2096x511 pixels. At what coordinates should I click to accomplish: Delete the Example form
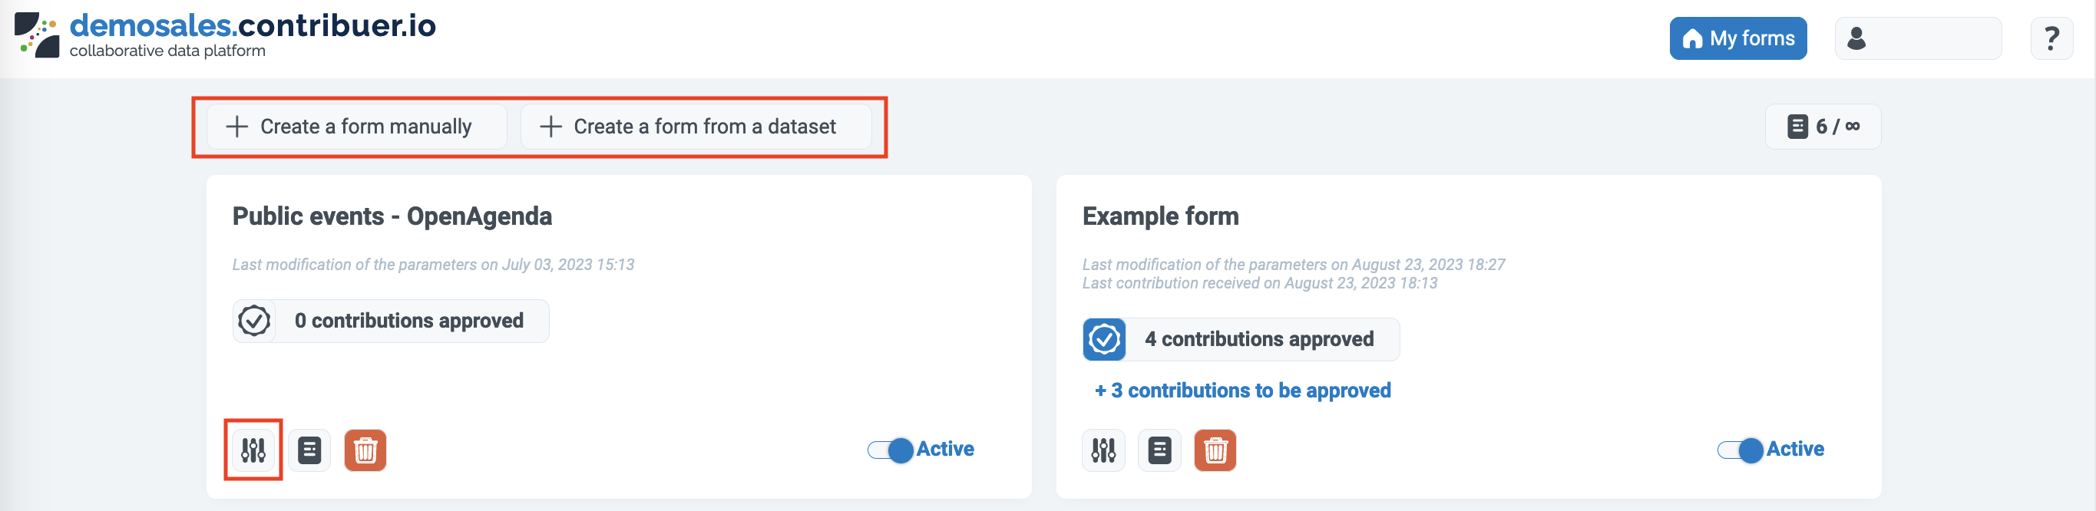pos(1215,450)
